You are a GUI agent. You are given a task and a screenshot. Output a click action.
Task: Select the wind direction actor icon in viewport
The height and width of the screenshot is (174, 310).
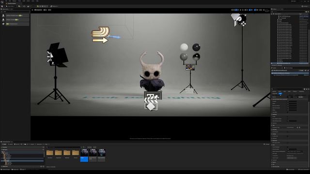(100, 34)
